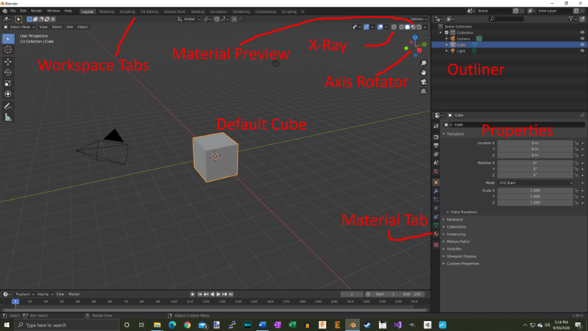Open the Material properties tab icon
Viewport: 588px width, 331px height.
(x=436, y=234)
